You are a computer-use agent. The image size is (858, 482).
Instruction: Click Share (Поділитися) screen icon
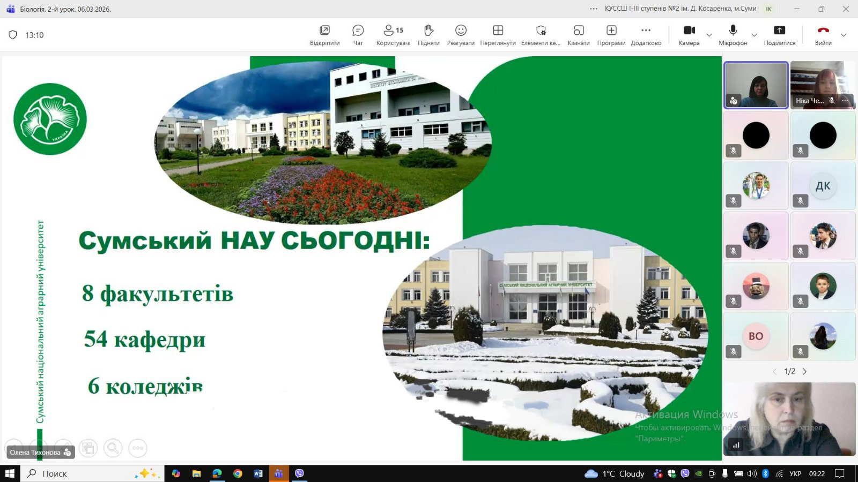click(779, 35)
